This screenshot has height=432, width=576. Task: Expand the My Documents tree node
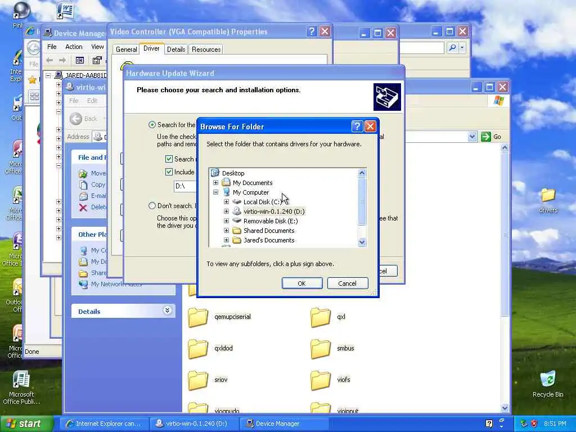pyautogui.click(x=215, y=183)
